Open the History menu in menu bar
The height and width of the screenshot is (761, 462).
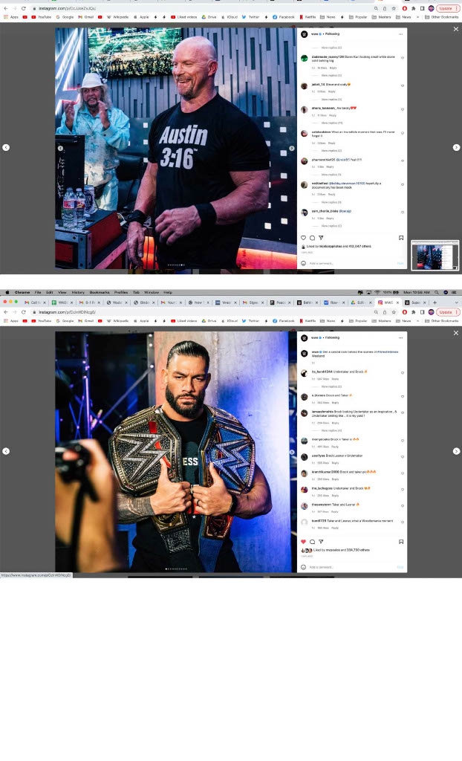click(x=78, y=293)
